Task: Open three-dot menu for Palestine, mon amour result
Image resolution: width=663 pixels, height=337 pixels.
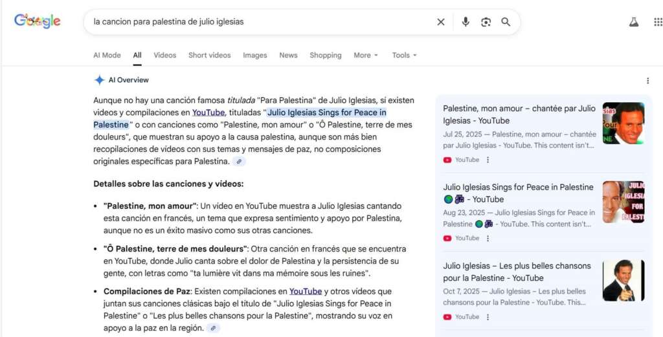Action: 488,160
